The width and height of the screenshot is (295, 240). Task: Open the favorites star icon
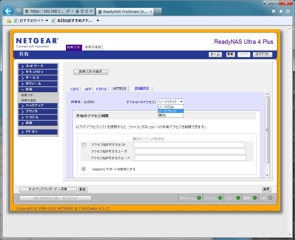281,11
